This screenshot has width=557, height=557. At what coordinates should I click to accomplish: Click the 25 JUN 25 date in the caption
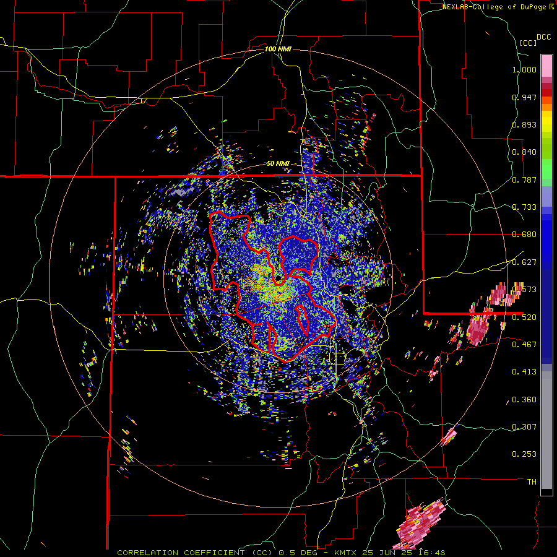tap(387, 553)
